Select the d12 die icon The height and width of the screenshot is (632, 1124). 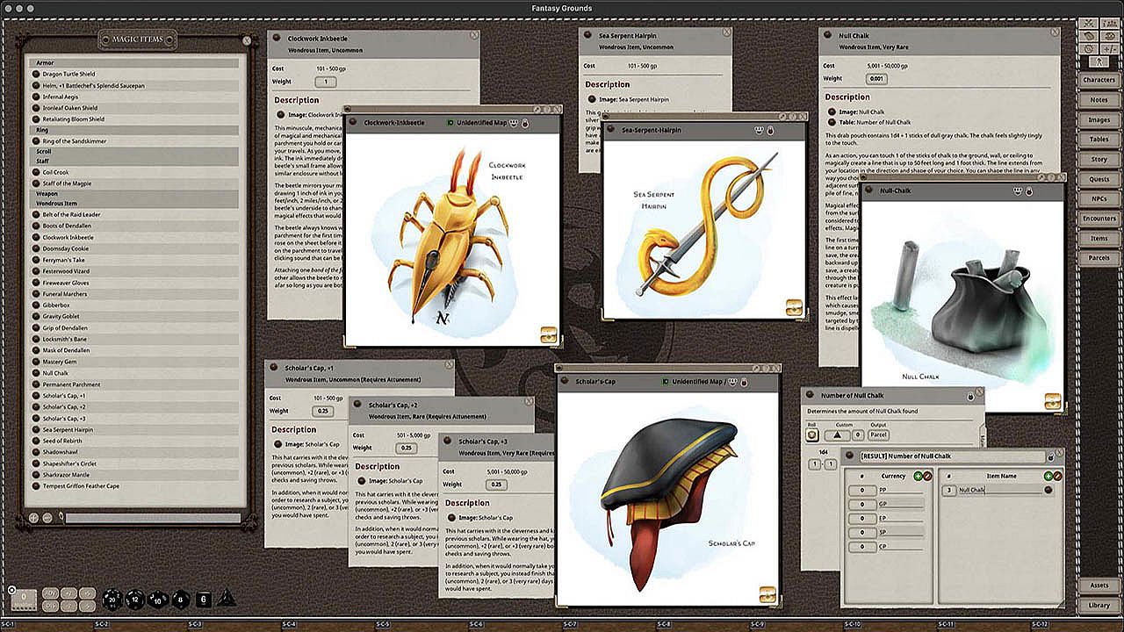134,600
